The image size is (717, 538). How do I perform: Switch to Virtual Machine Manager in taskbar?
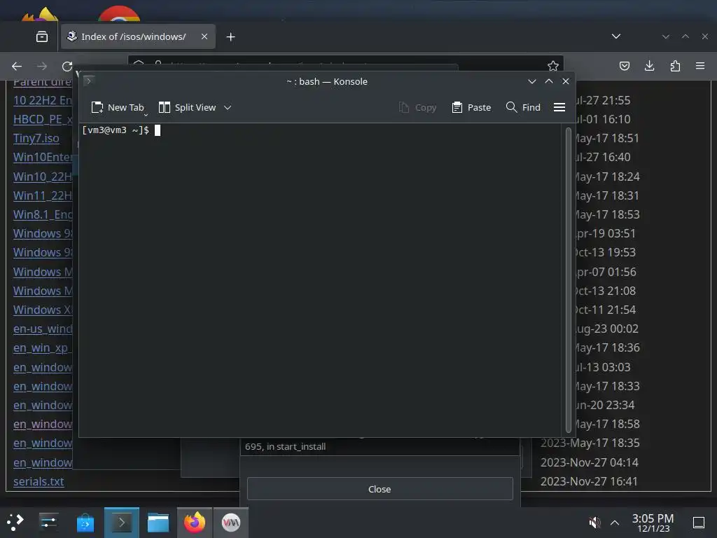[x=231, y=523]
